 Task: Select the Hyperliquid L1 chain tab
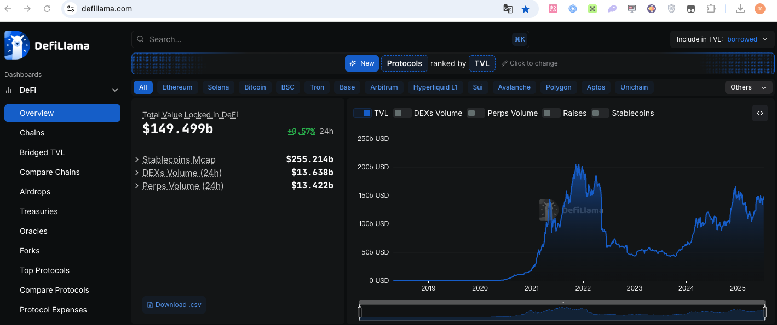(435, 87)
